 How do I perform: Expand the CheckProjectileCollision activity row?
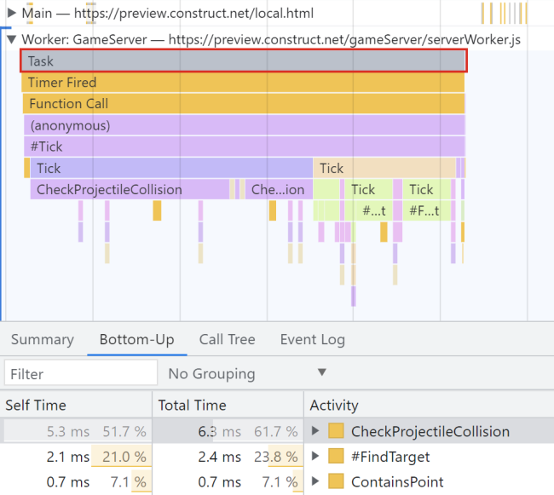pyautogui.click(x=315, y=431)
